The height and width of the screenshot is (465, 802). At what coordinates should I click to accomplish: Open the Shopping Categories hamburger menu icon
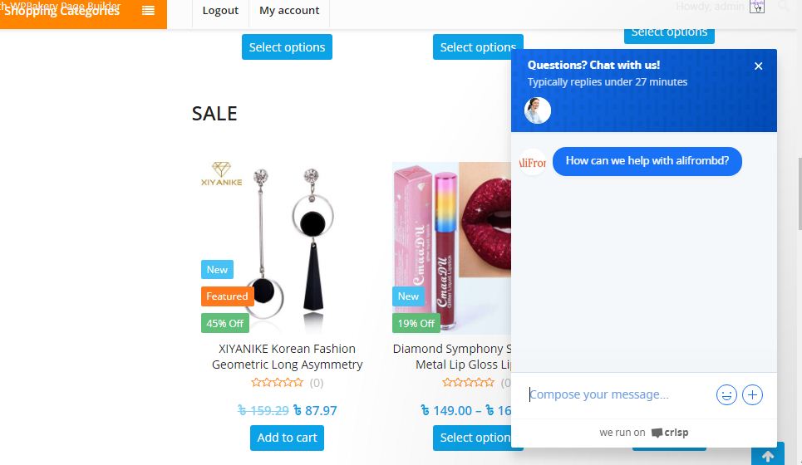[x=148, y=10]
